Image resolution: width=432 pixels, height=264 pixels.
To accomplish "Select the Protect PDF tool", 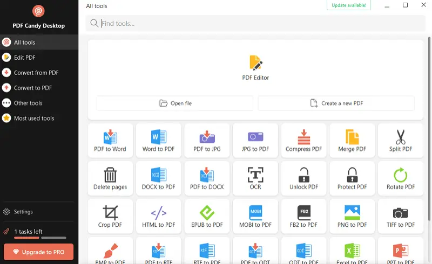I will [x=352, y=178].
